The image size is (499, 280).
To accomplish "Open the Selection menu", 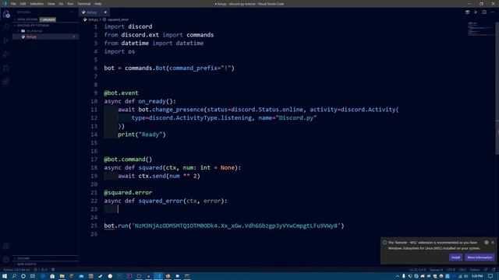I will point(37,4).
